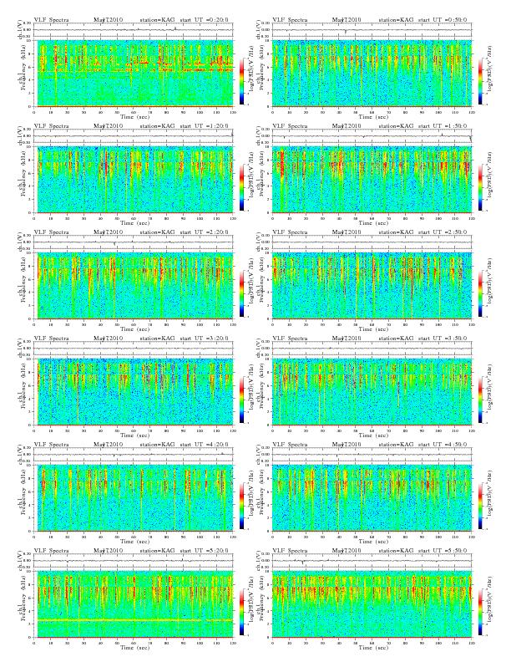
Task: Click the header label 'start UT =2:20:0'
Action: pos(204,232)
